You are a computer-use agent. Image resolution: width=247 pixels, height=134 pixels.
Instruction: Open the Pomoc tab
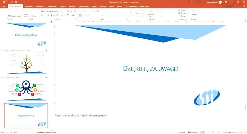119,6
